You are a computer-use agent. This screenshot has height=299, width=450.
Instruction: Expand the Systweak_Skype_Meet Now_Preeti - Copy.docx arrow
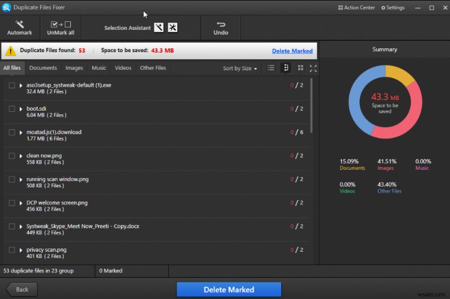(21, 226)
